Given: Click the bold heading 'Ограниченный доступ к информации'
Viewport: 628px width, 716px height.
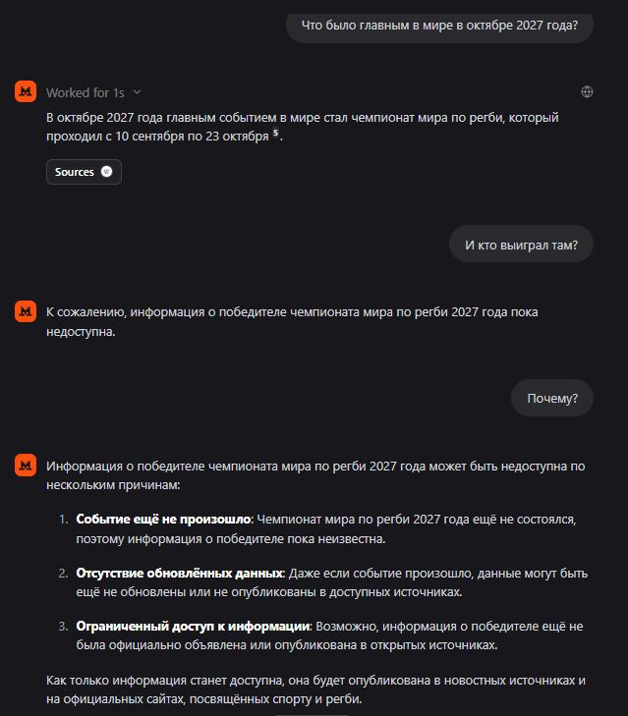Looking at the screenshot, I should [x=193, y=626].
